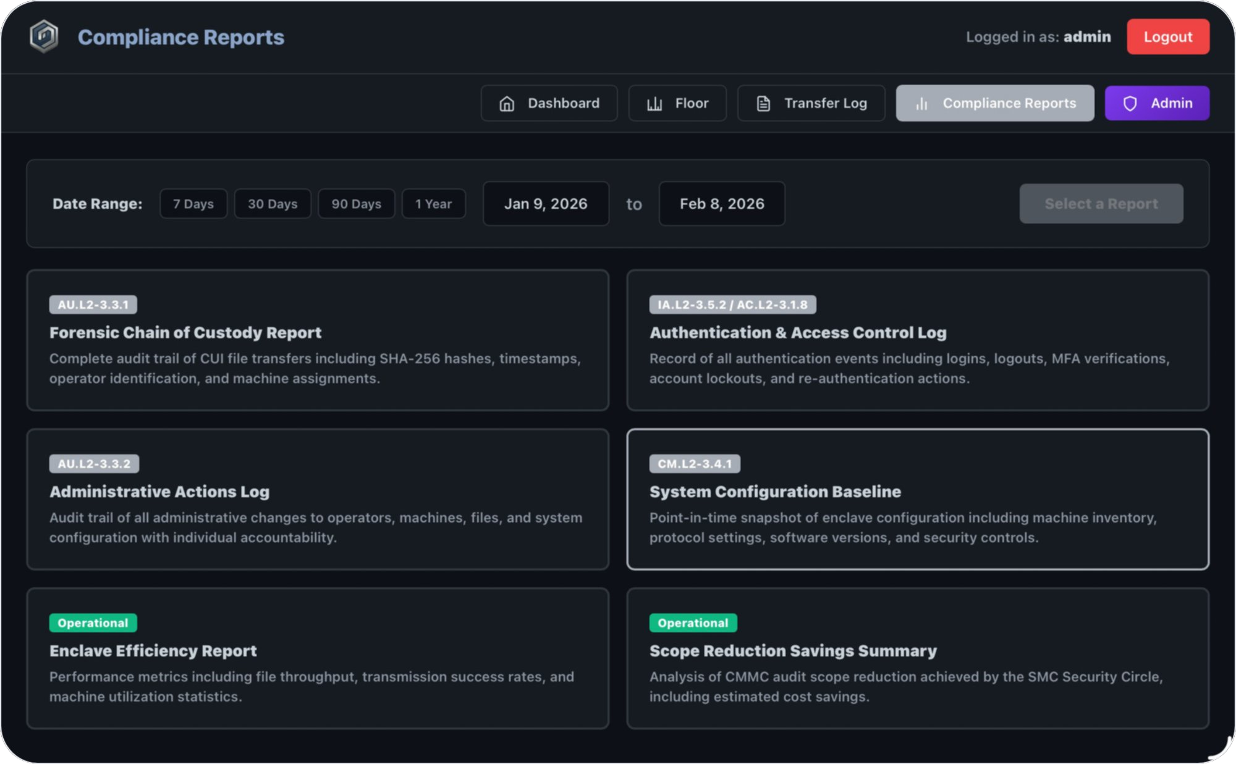The width and height of the screenshot is (1236, 764).
Task: Select Authentication & Access Control Log card
Action: tap(917, 340)
